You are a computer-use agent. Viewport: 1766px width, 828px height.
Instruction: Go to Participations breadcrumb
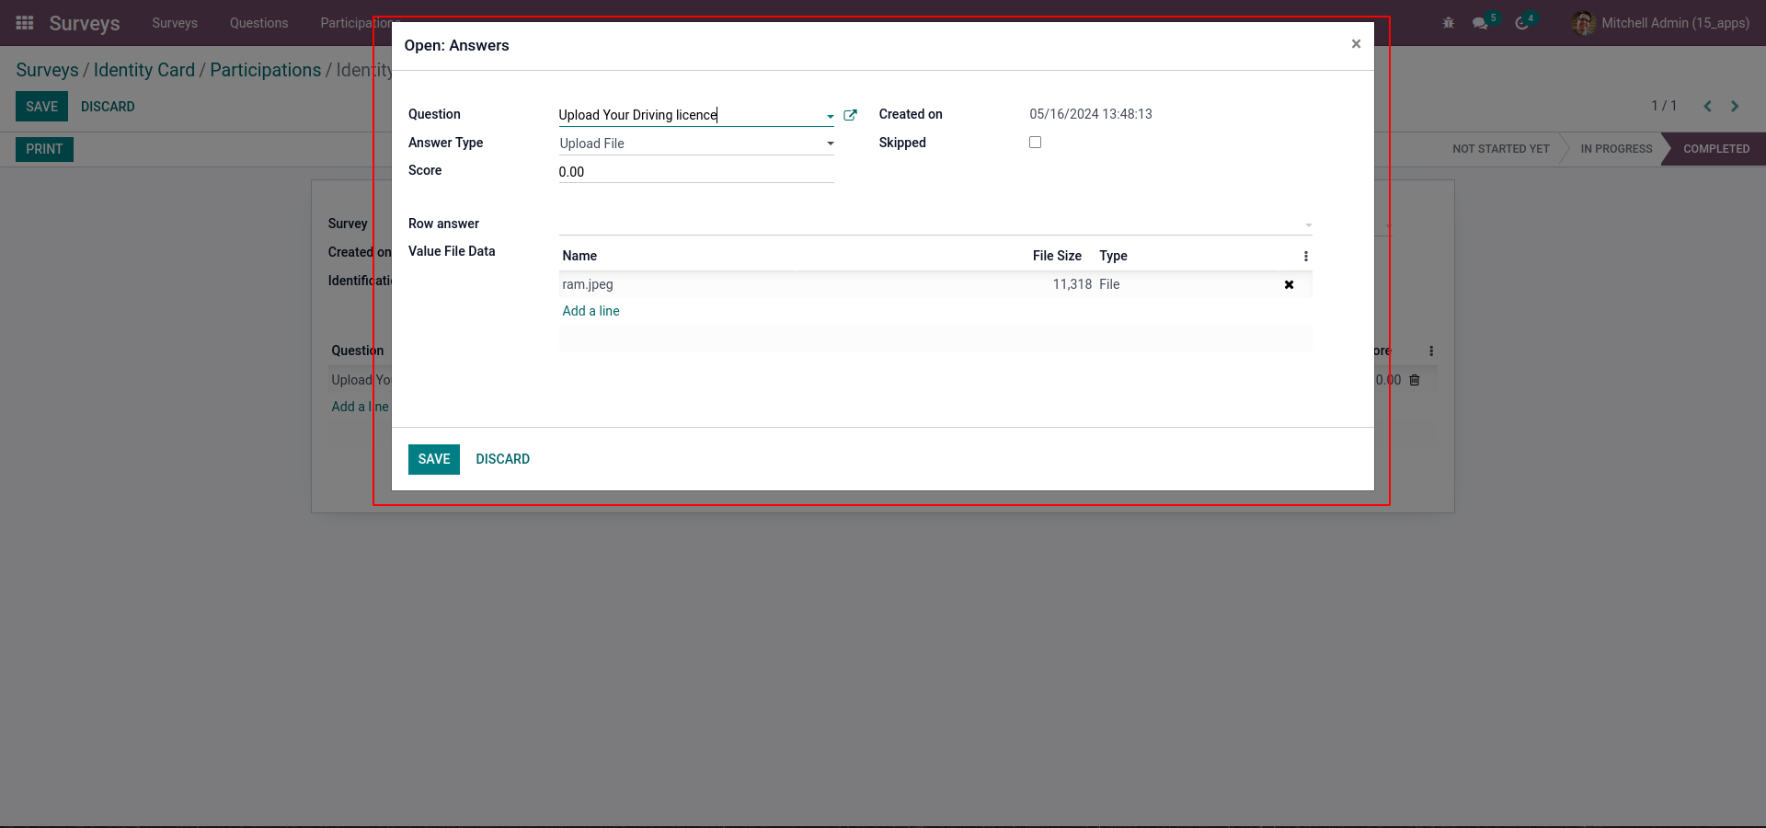(x=265, y=70)
